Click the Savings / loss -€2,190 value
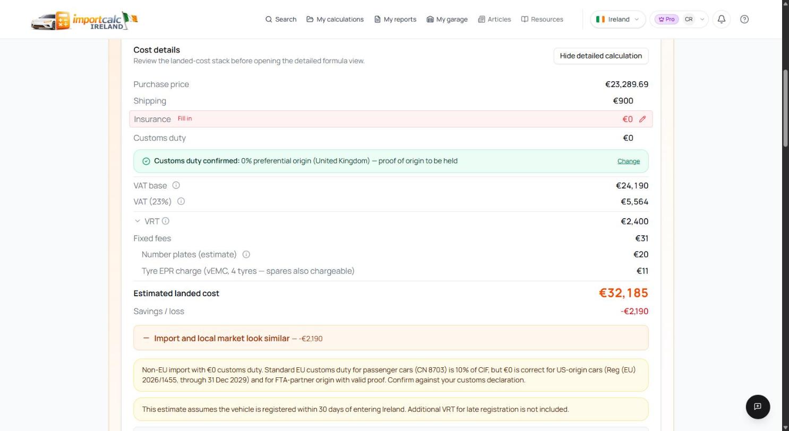Image resolution: width=789 pixels, height=431 pixels. tap(634, 311)
